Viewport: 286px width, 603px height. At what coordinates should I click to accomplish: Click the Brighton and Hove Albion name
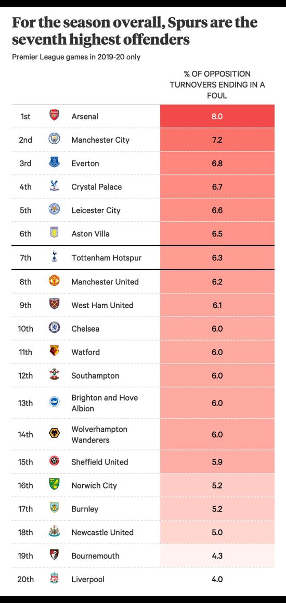click(105, 403)
